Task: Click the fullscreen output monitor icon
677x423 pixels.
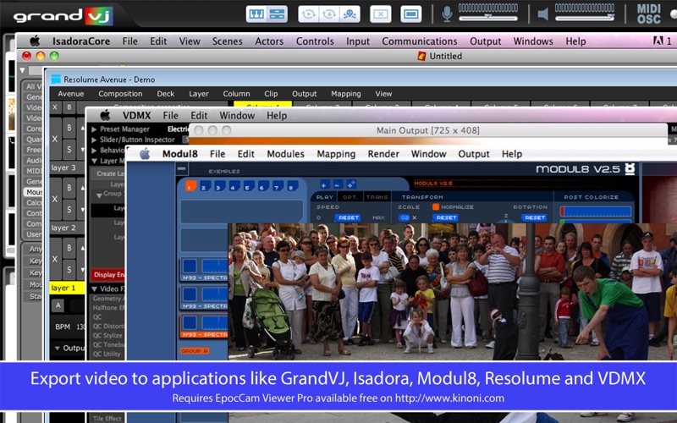Action: [410, 14]
